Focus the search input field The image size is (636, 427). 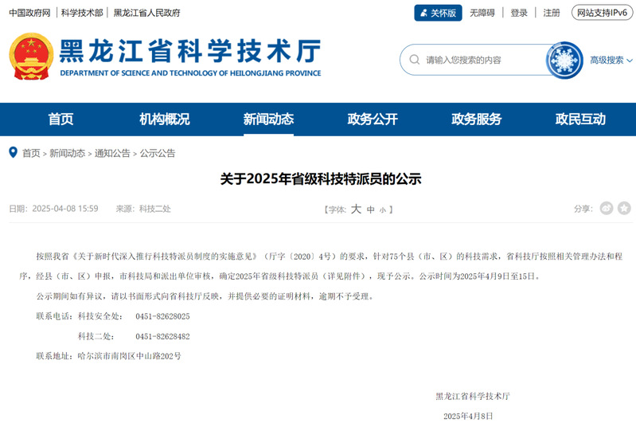coord(482,60)
